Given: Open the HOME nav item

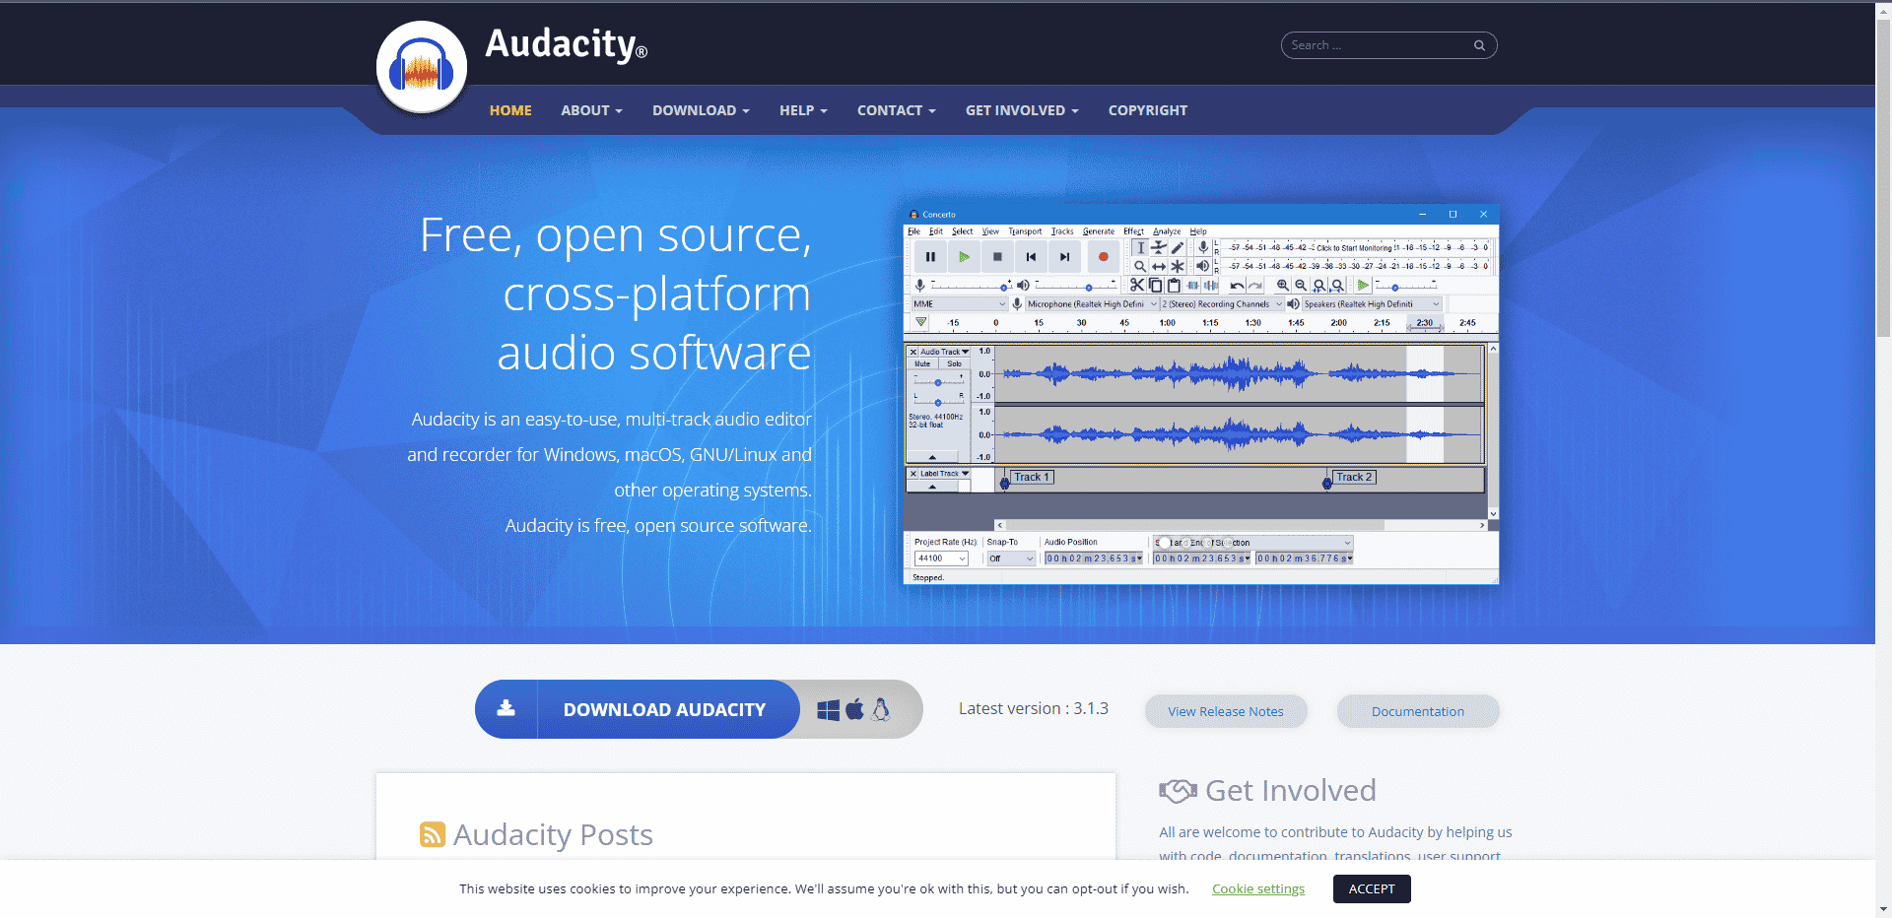Looking at the screenshot, I should coord(510,110).
